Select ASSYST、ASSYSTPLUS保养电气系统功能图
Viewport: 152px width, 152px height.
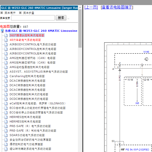pyautogui.click(x=39, y=72)
